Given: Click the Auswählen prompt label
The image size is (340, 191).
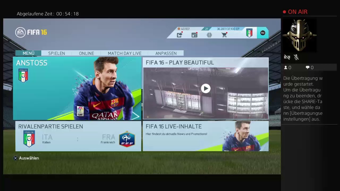Looking at the screenshot, I should tap(29, 158).
